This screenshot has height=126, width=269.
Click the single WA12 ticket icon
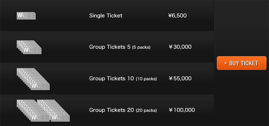(x=26, y=16)
